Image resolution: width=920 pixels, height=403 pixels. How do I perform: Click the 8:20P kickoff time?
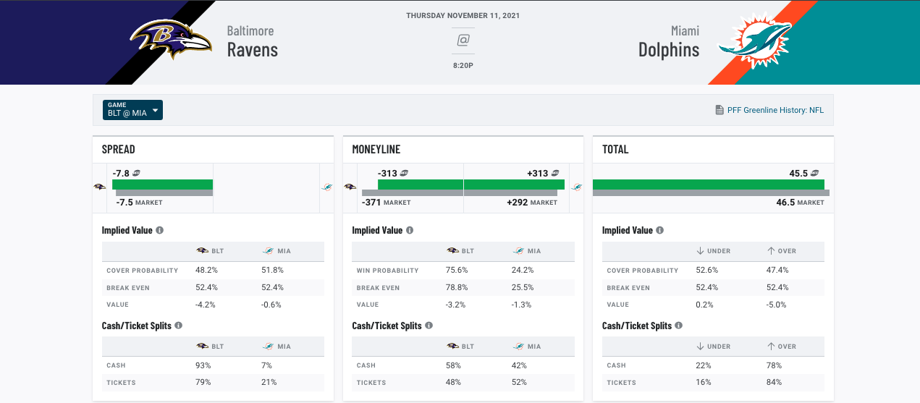[463, 66]
